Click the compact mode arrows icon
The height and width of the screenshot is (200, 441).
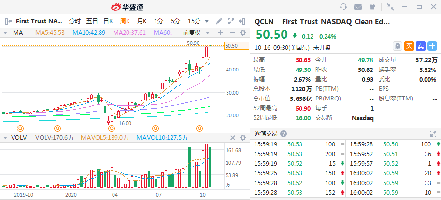(390, 7)
